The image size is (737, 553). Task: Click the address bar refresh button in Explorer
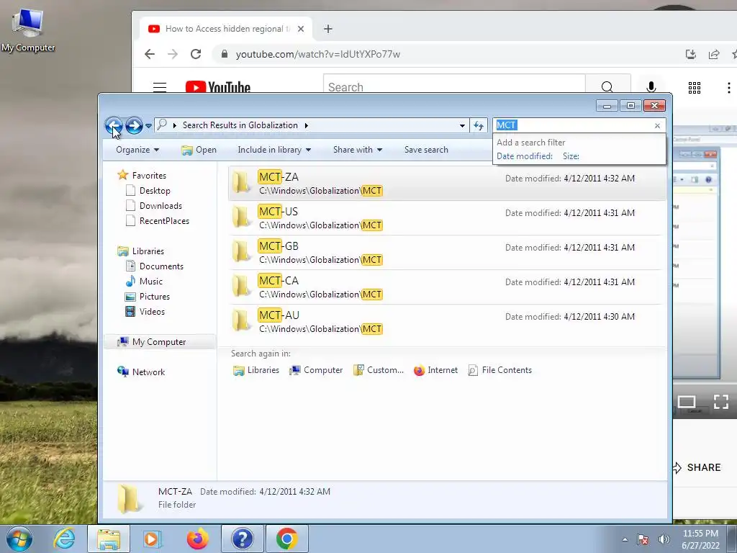pyautogui.click(x=479, y=125)
